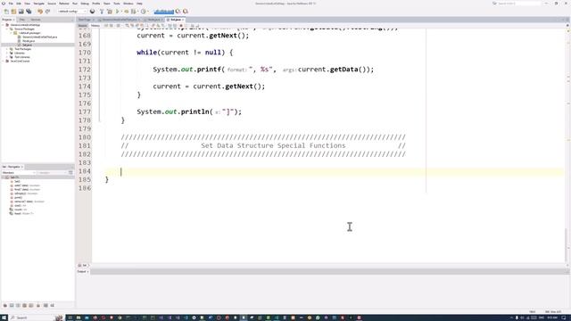Open the Refactor menu
The width and height of the screenshot is (571, 321).
64,4
